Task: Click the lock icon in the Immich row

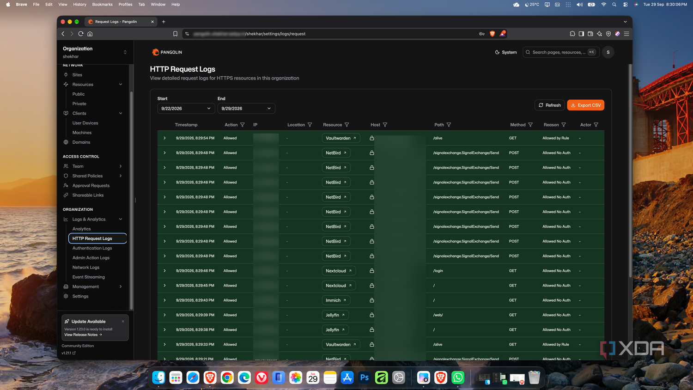Action: (x=372, y=300)
